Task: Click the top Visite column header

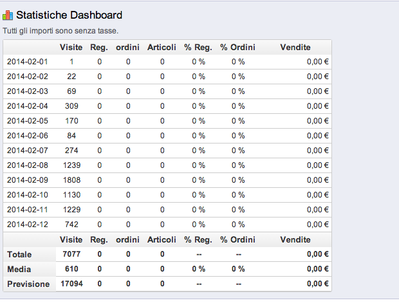Action: tap(71, 47)
